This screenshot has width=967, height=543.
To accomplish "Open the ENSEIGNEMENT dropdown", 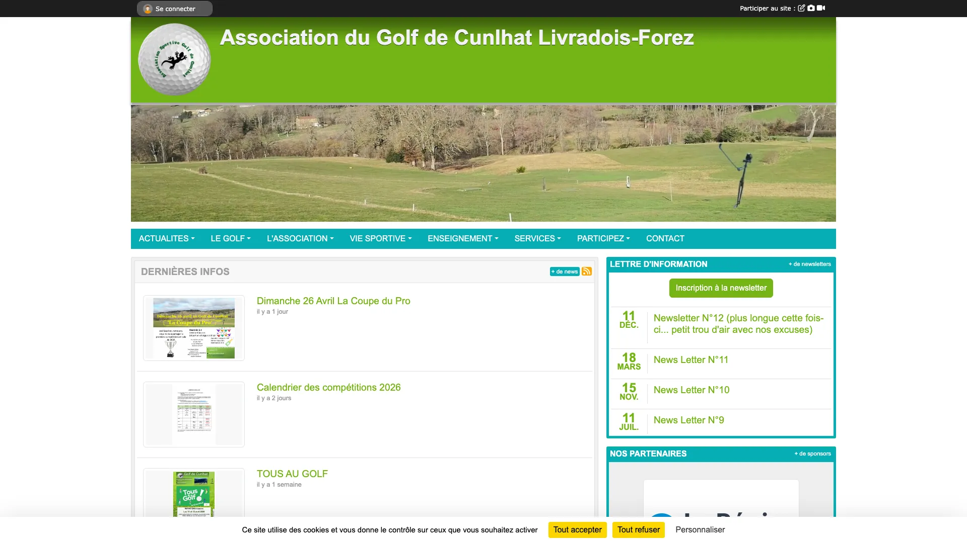I will tap(462, 238).
